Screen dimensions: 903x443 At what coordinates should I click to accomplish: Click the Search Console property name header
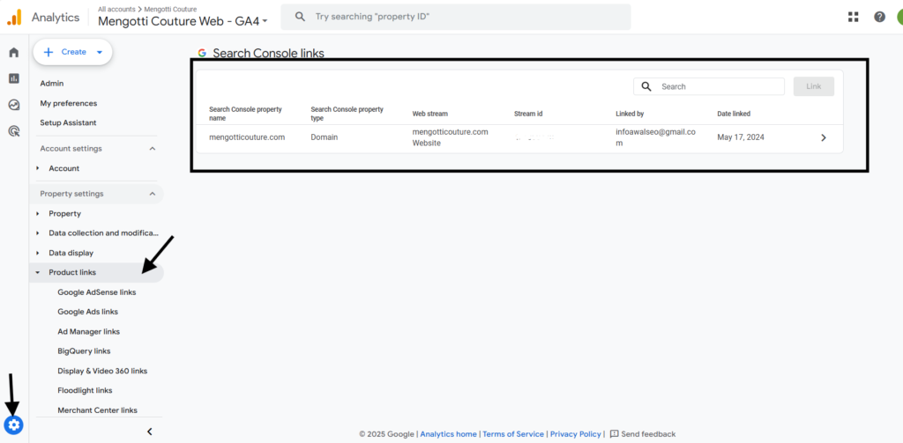click(245, 114)
